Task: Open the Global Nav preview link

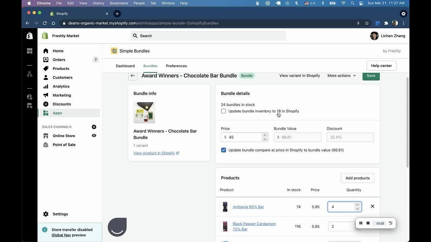Action: (x=61, y=235)
